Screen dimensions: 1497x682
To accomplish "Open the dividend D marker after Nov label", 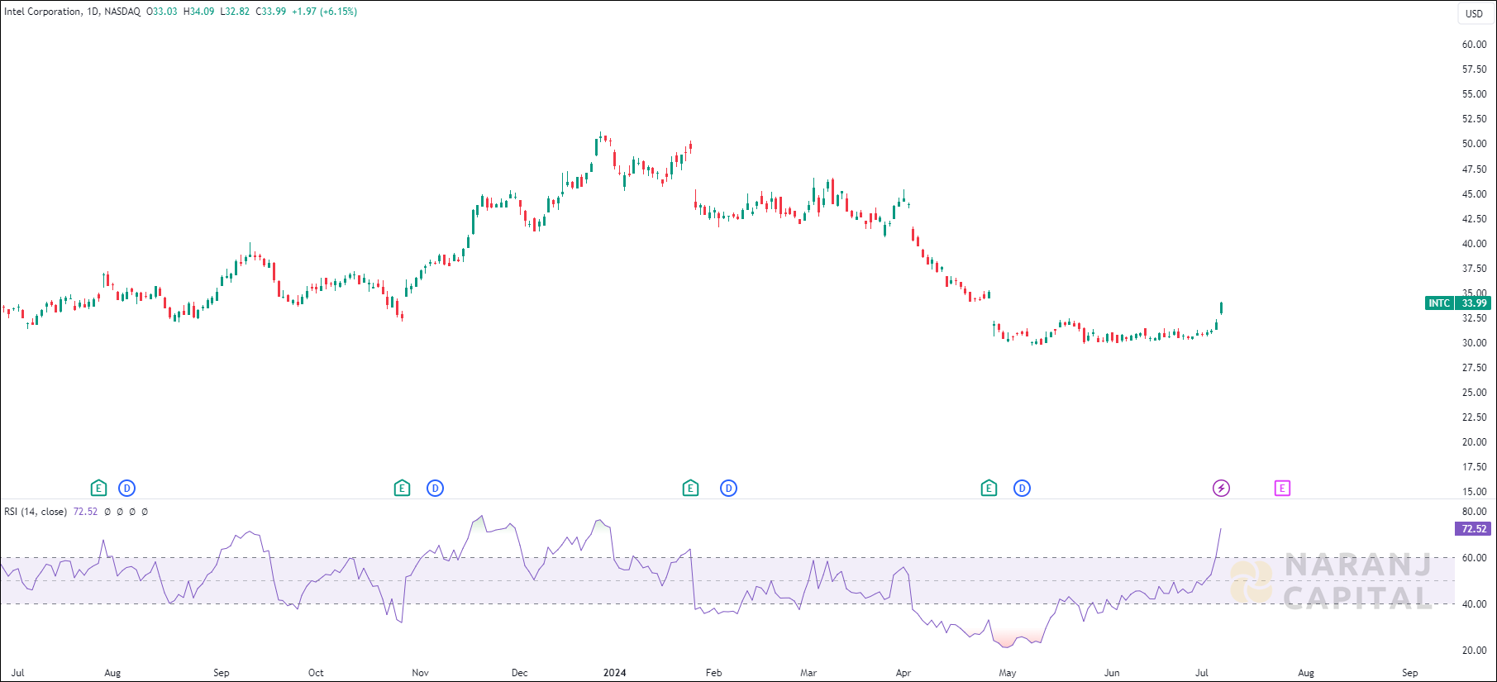I will (x=436, y=489).
